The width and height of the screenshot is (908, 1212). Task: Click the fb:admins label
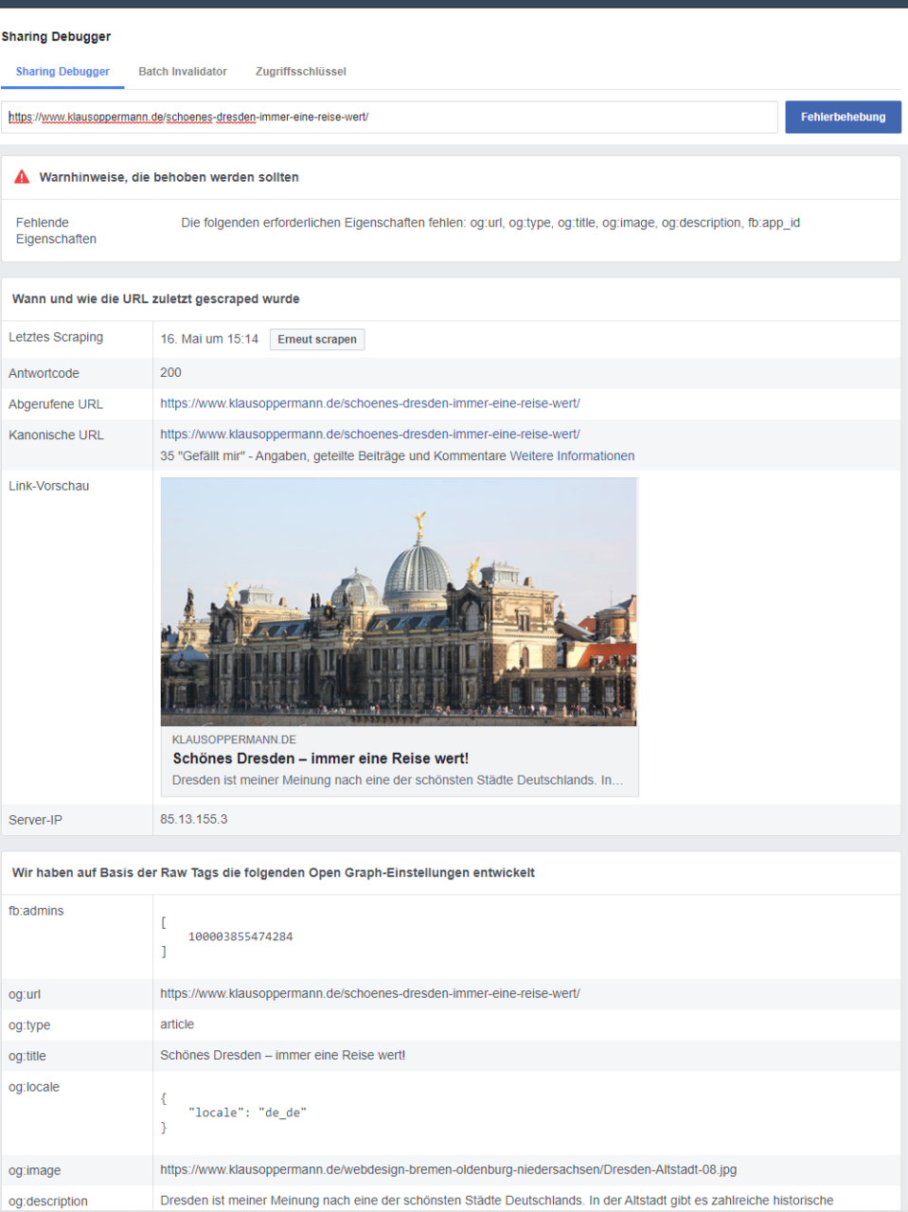click(36, 911)
